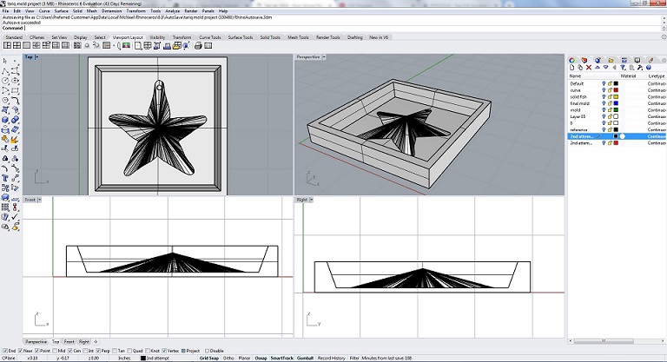The image size is (667, 362).
Task: Move layer up with the up arrow icon
Action: pos(599,66)
